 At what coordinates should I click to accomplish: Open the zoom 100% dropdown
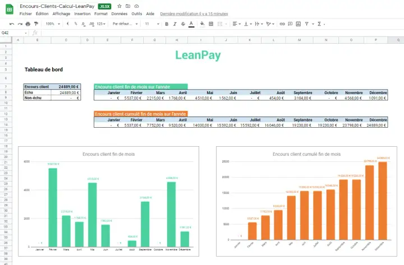53,24
